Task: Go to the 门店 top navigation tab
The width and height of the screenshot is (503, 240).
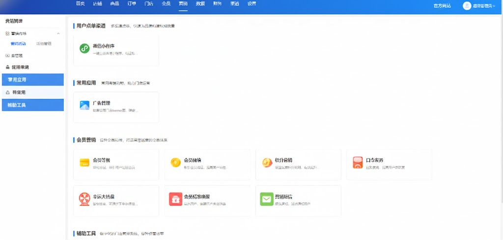Action: pos(149,4)
